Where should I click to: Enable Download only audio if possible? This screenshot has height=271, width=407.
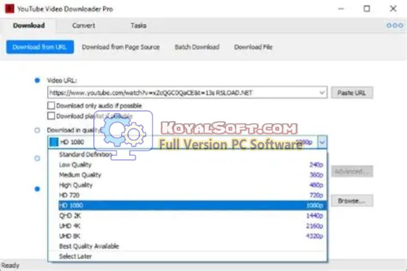(x=51, y=106)
